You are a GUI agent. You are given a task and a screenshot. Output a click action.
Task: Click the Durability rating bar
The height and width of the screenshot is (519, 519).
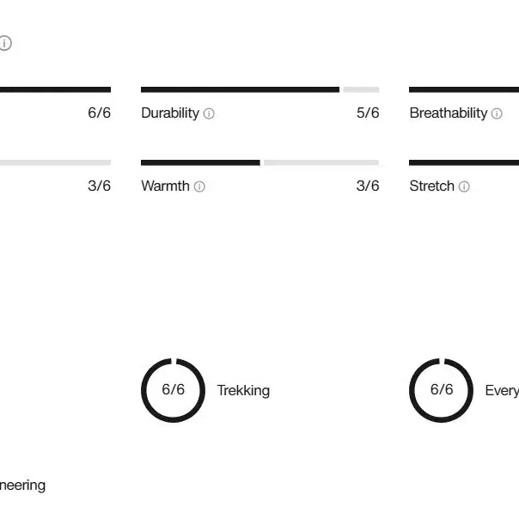pos(259,89)
